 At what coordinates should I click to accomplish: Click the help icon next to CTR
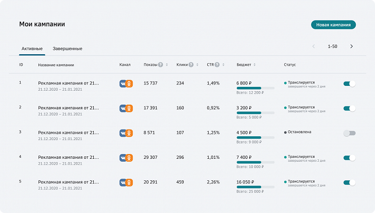[217, 65]
